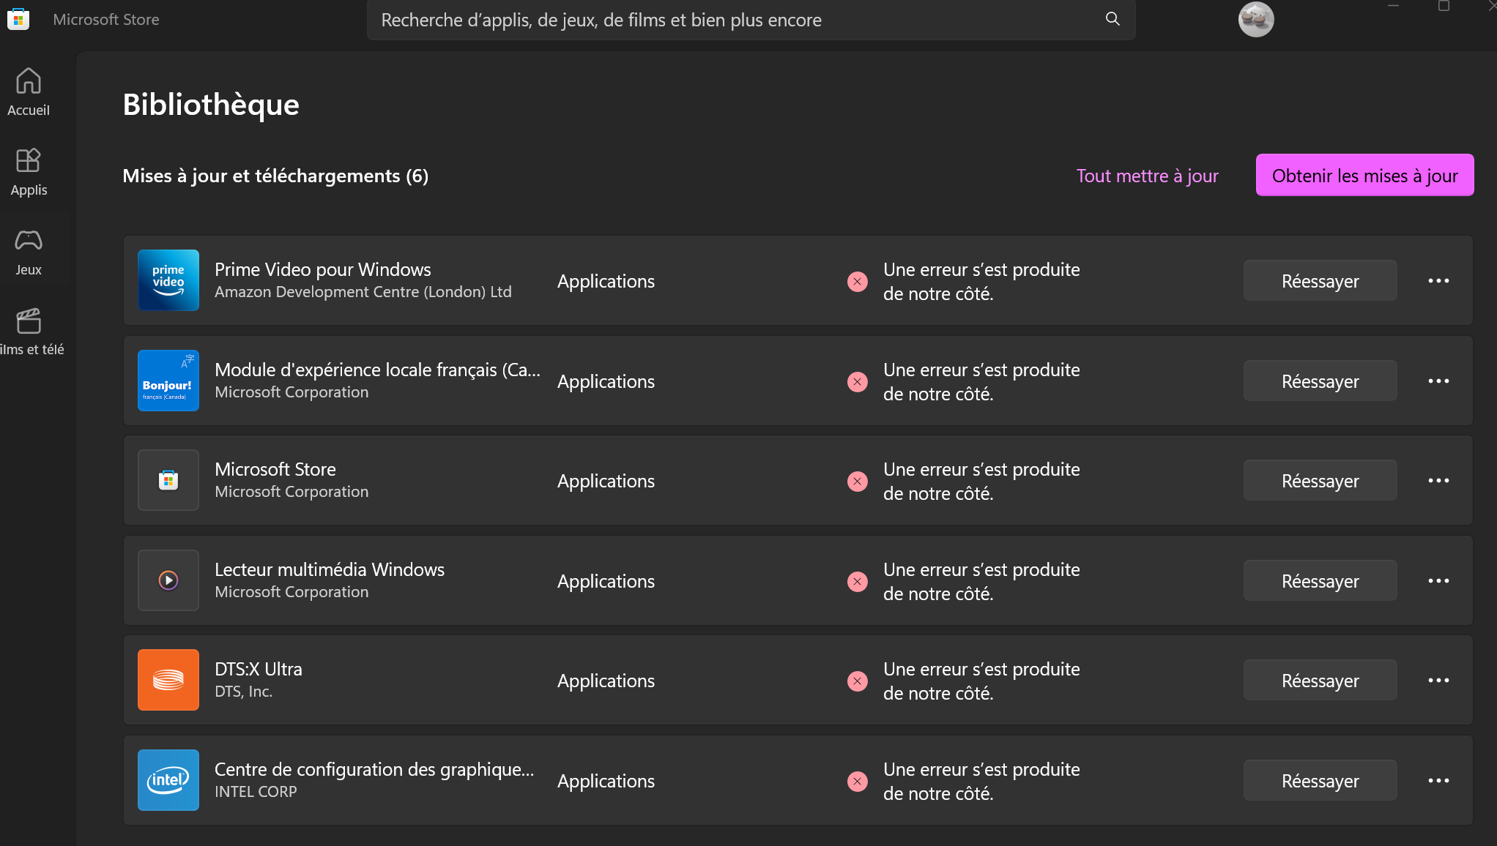Retry Lecteur multimédia Windows update
1497x846 pixels.
point(1320,581)
